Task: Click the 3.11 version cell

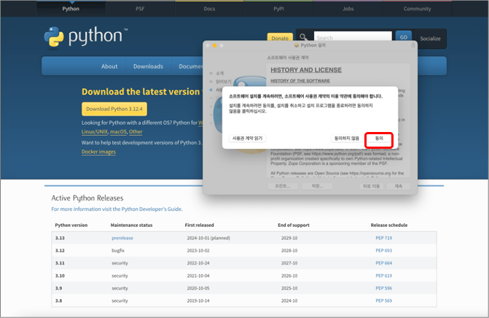Action: click(x=60, y=263)
